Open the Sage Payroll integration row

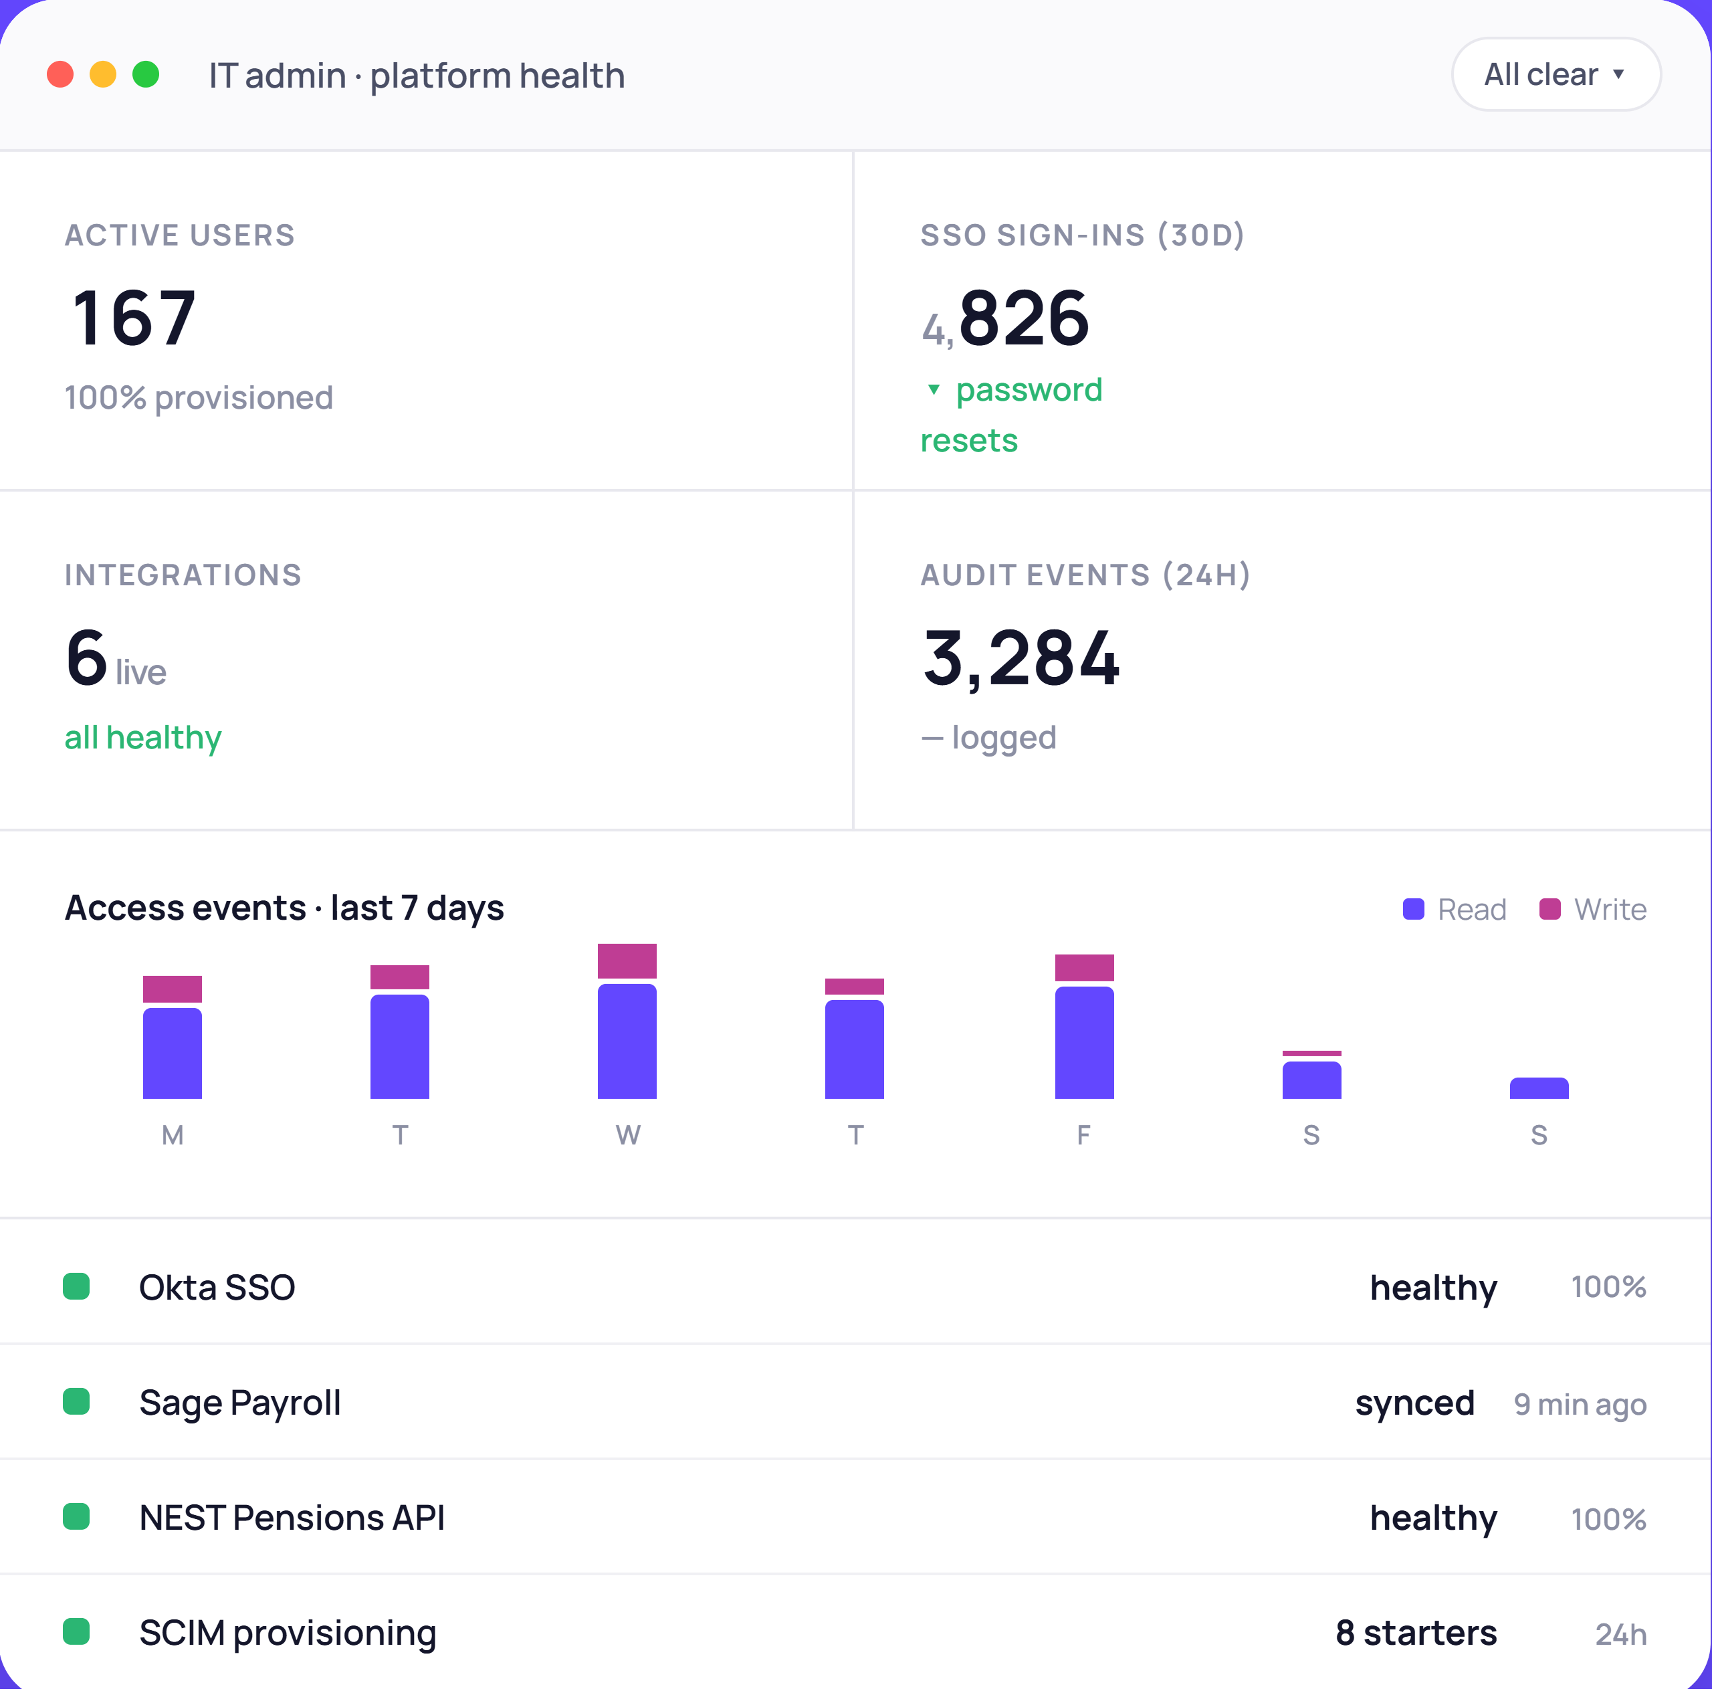(855, 1401)
